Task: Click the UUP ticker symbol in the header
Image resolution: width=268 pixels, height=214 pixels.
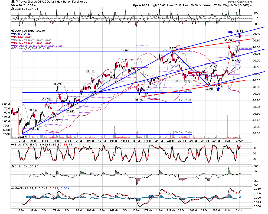Action: (14, 2)
